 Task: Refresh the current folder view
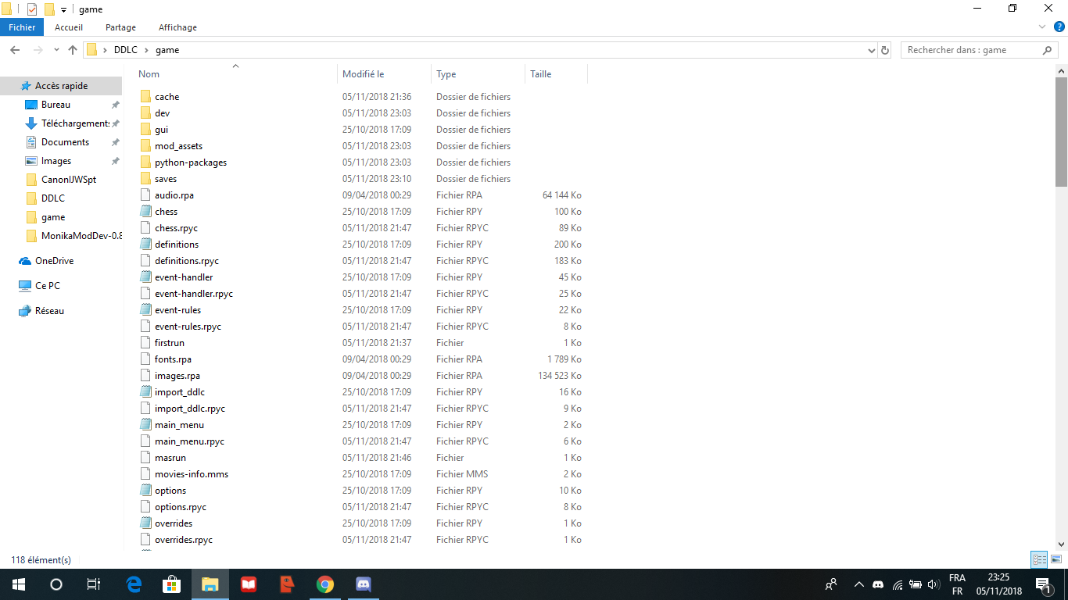[884, 49]
